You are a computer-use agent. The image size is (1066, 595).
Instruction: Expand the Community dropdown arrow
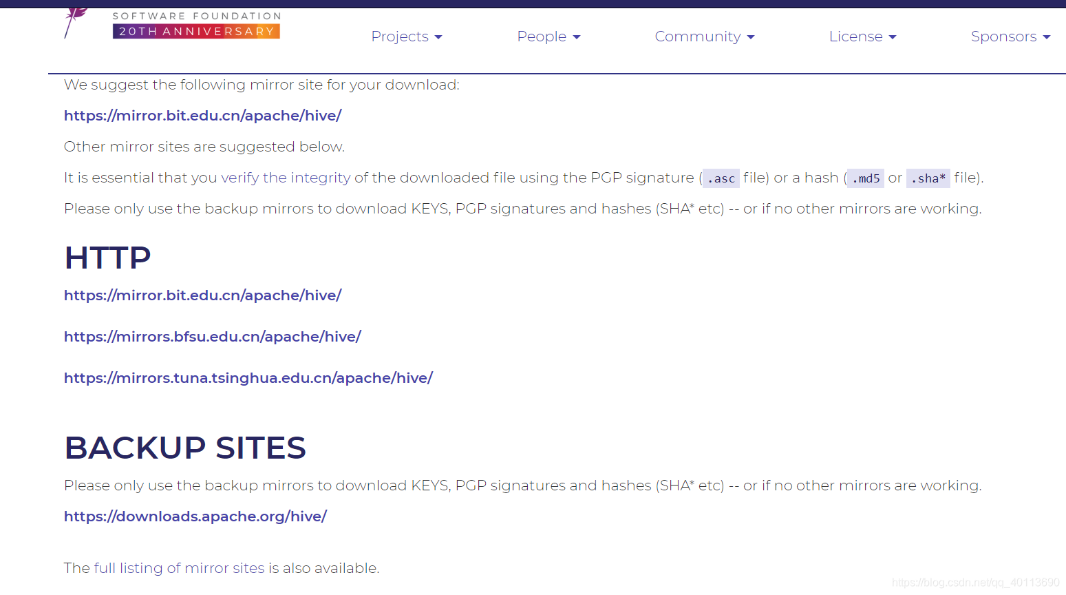click(x=751, y=37)
